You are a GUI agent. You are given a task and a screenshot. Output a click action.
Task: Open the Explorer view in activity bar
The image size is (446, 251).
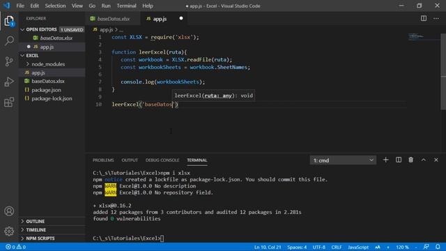point(9,21)
